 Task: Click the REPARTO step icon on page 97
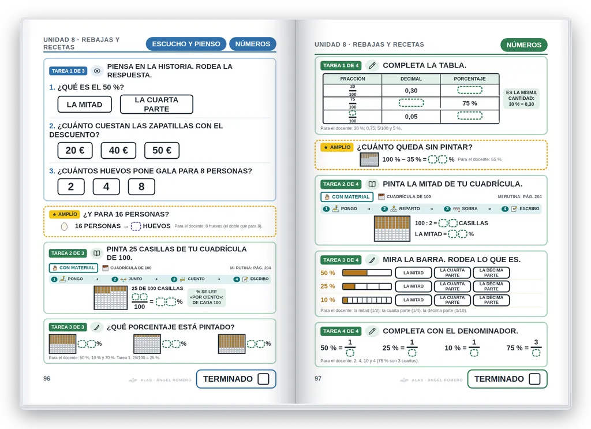click(394, 209)
